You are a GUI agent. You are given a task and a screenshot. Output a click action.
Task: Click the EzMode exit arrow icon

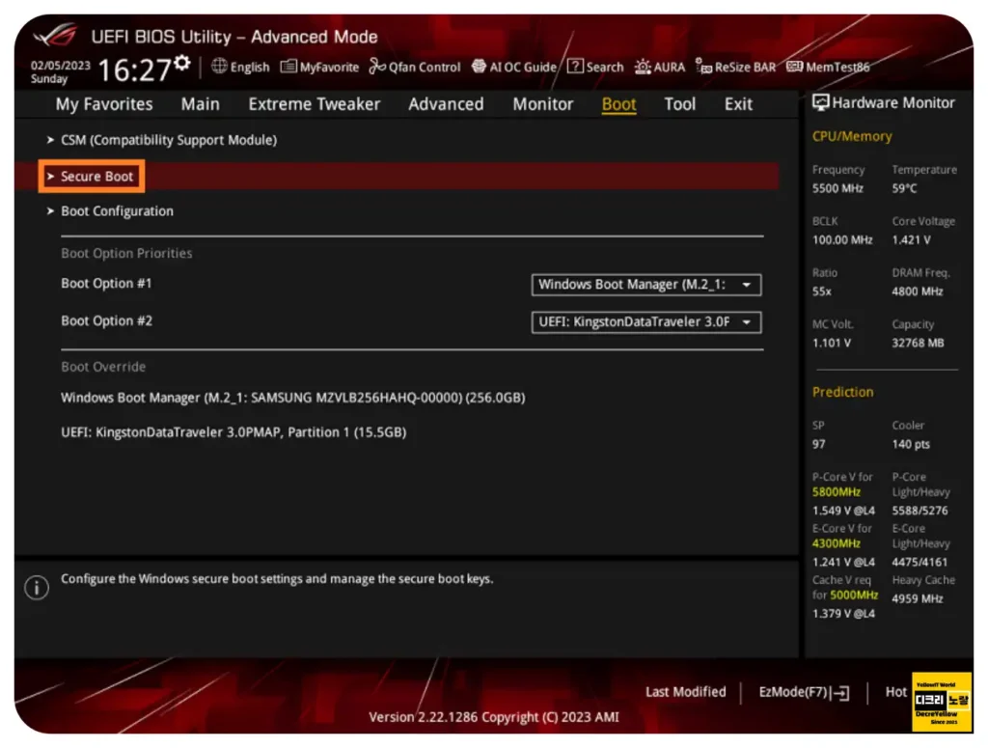tap(840, 693)
